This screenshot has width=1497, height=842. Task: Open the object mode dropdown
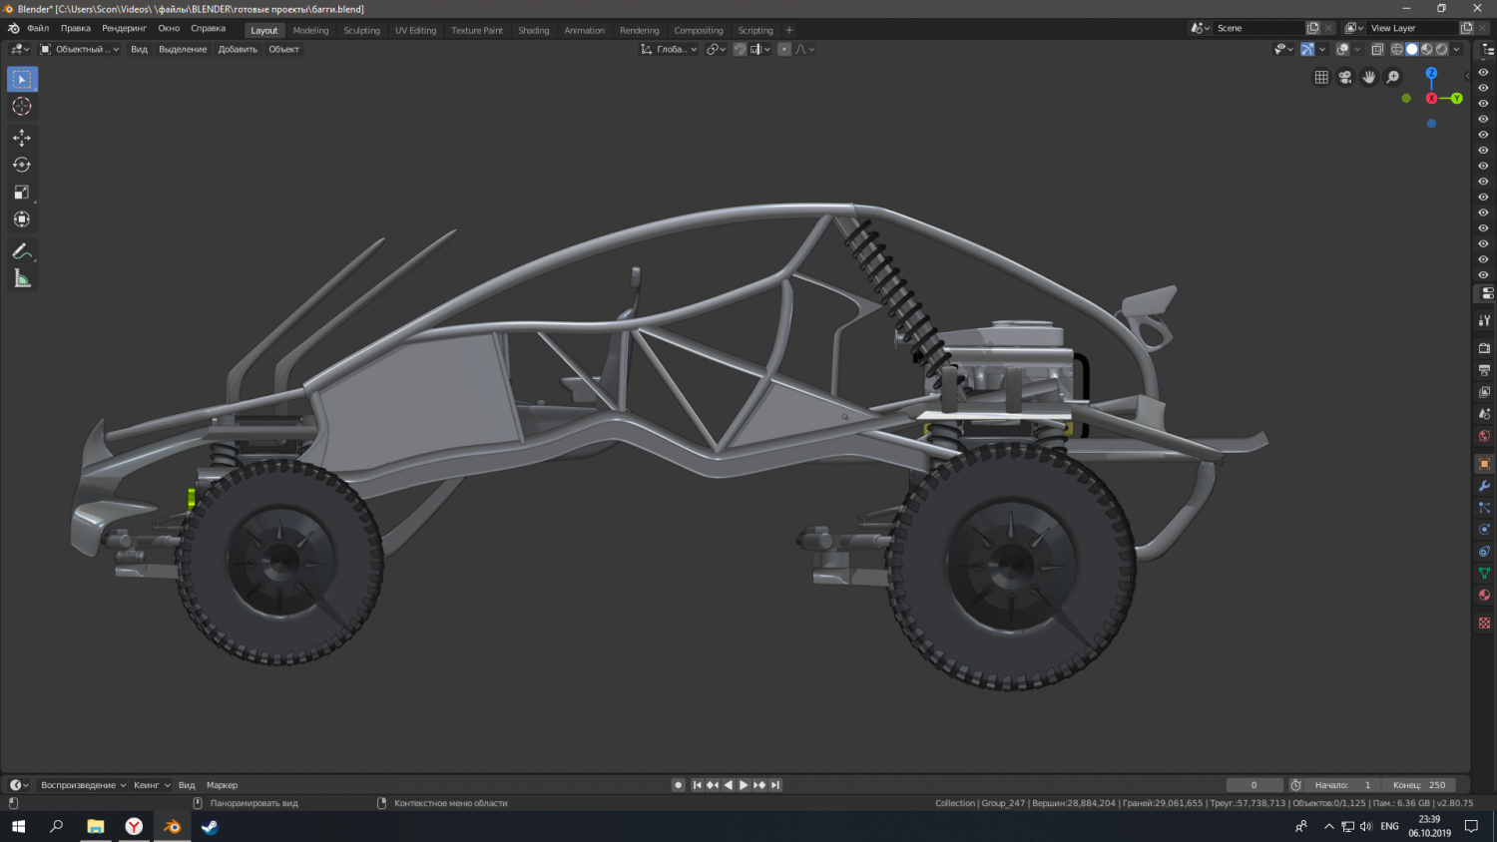[80, 49]
